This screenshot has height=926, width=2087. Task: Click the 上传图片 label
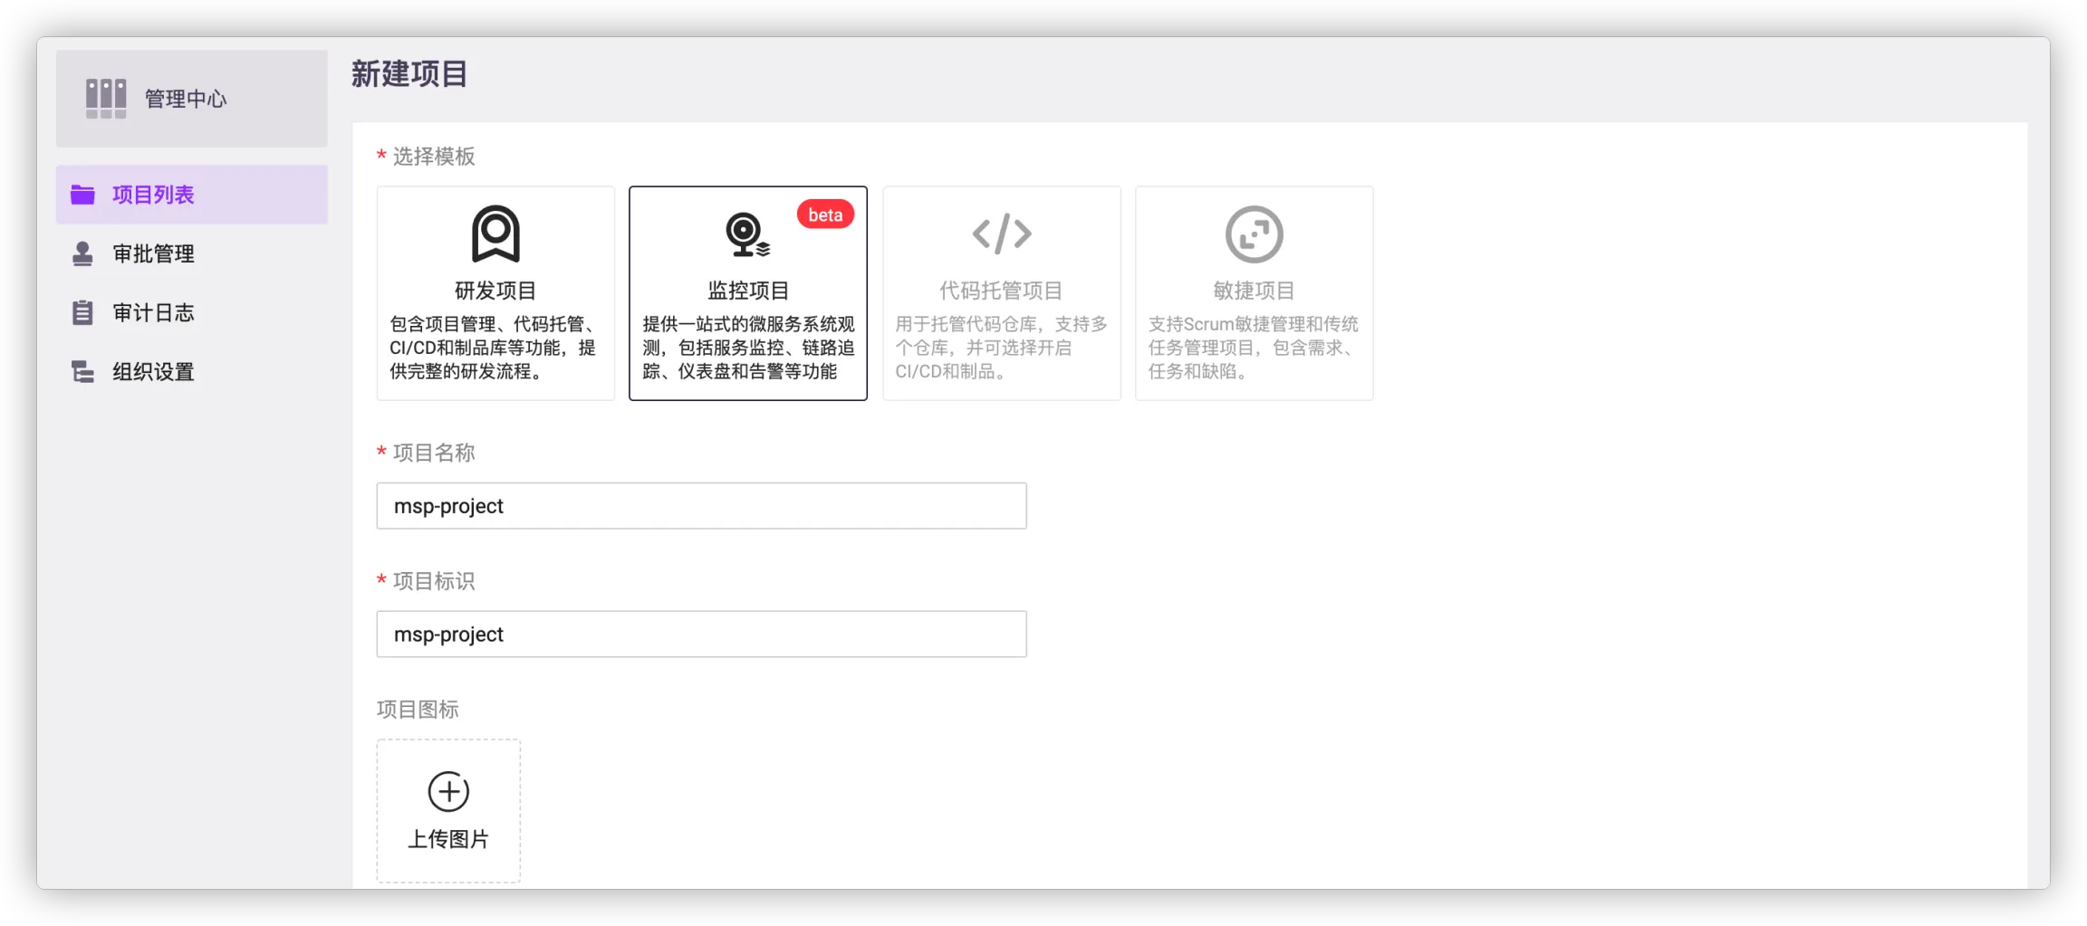[448, 839]
